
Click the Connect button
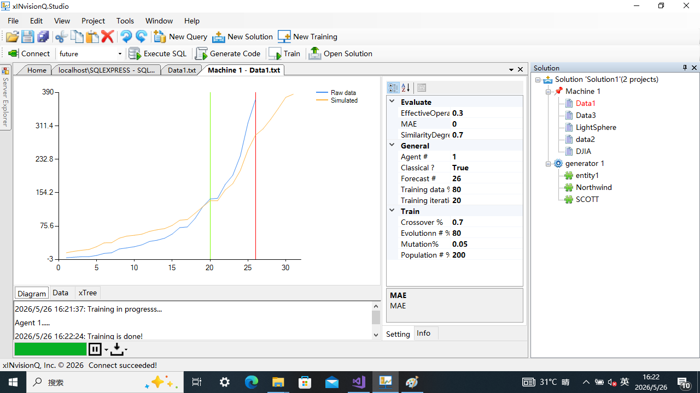coord(28,53)
